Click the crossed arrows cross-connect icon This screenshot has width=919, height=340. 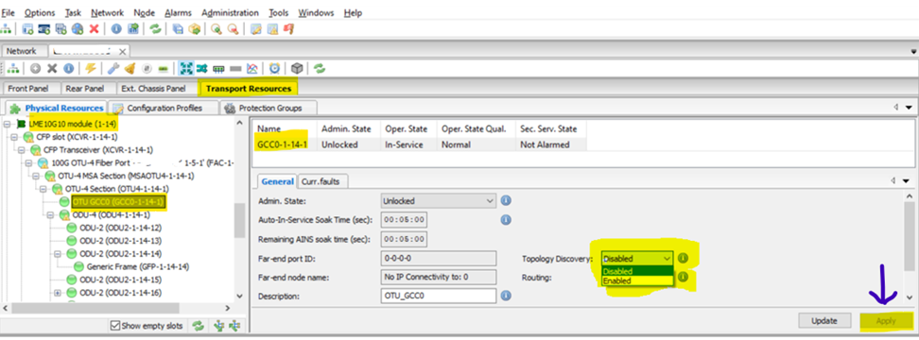click(202, 68)
